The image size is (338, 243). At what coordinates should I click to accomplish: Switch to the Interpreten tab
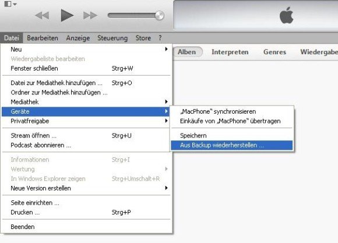click(230, 52)
